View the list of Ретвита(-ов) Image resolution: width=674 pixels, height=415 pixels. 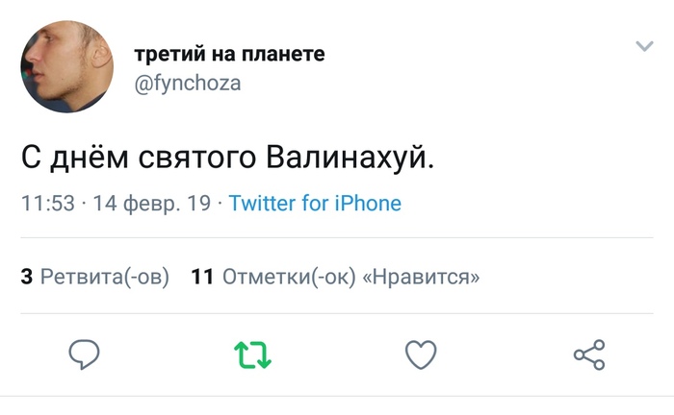tap(105, 278)
